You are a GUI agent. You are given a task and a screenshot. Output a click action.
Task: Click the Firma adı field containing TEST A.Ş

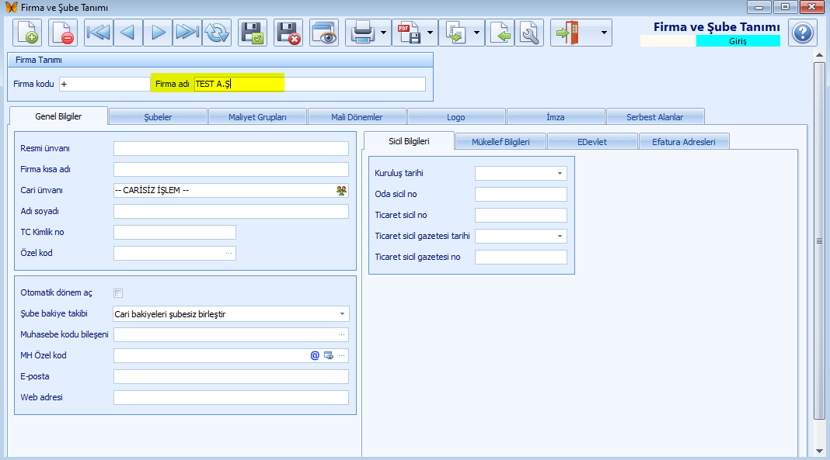pos(309,84)
